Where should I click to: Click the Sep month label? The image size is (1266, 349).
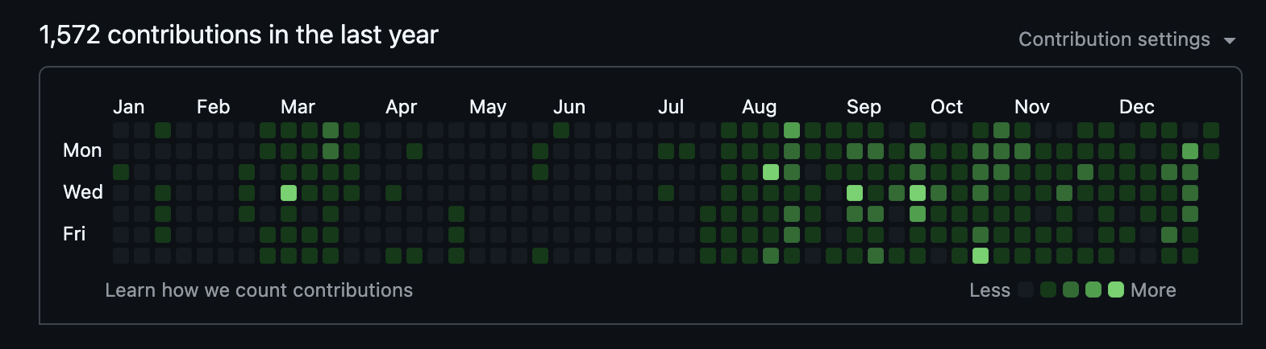point(864,107)
